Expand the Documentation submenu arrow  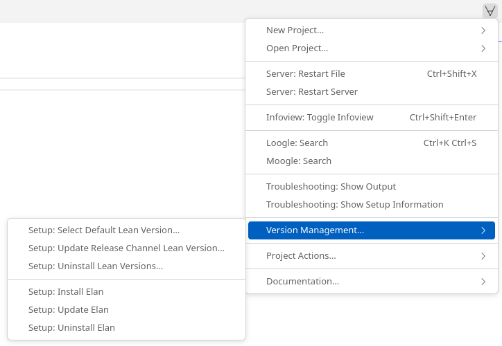(483, 282)
